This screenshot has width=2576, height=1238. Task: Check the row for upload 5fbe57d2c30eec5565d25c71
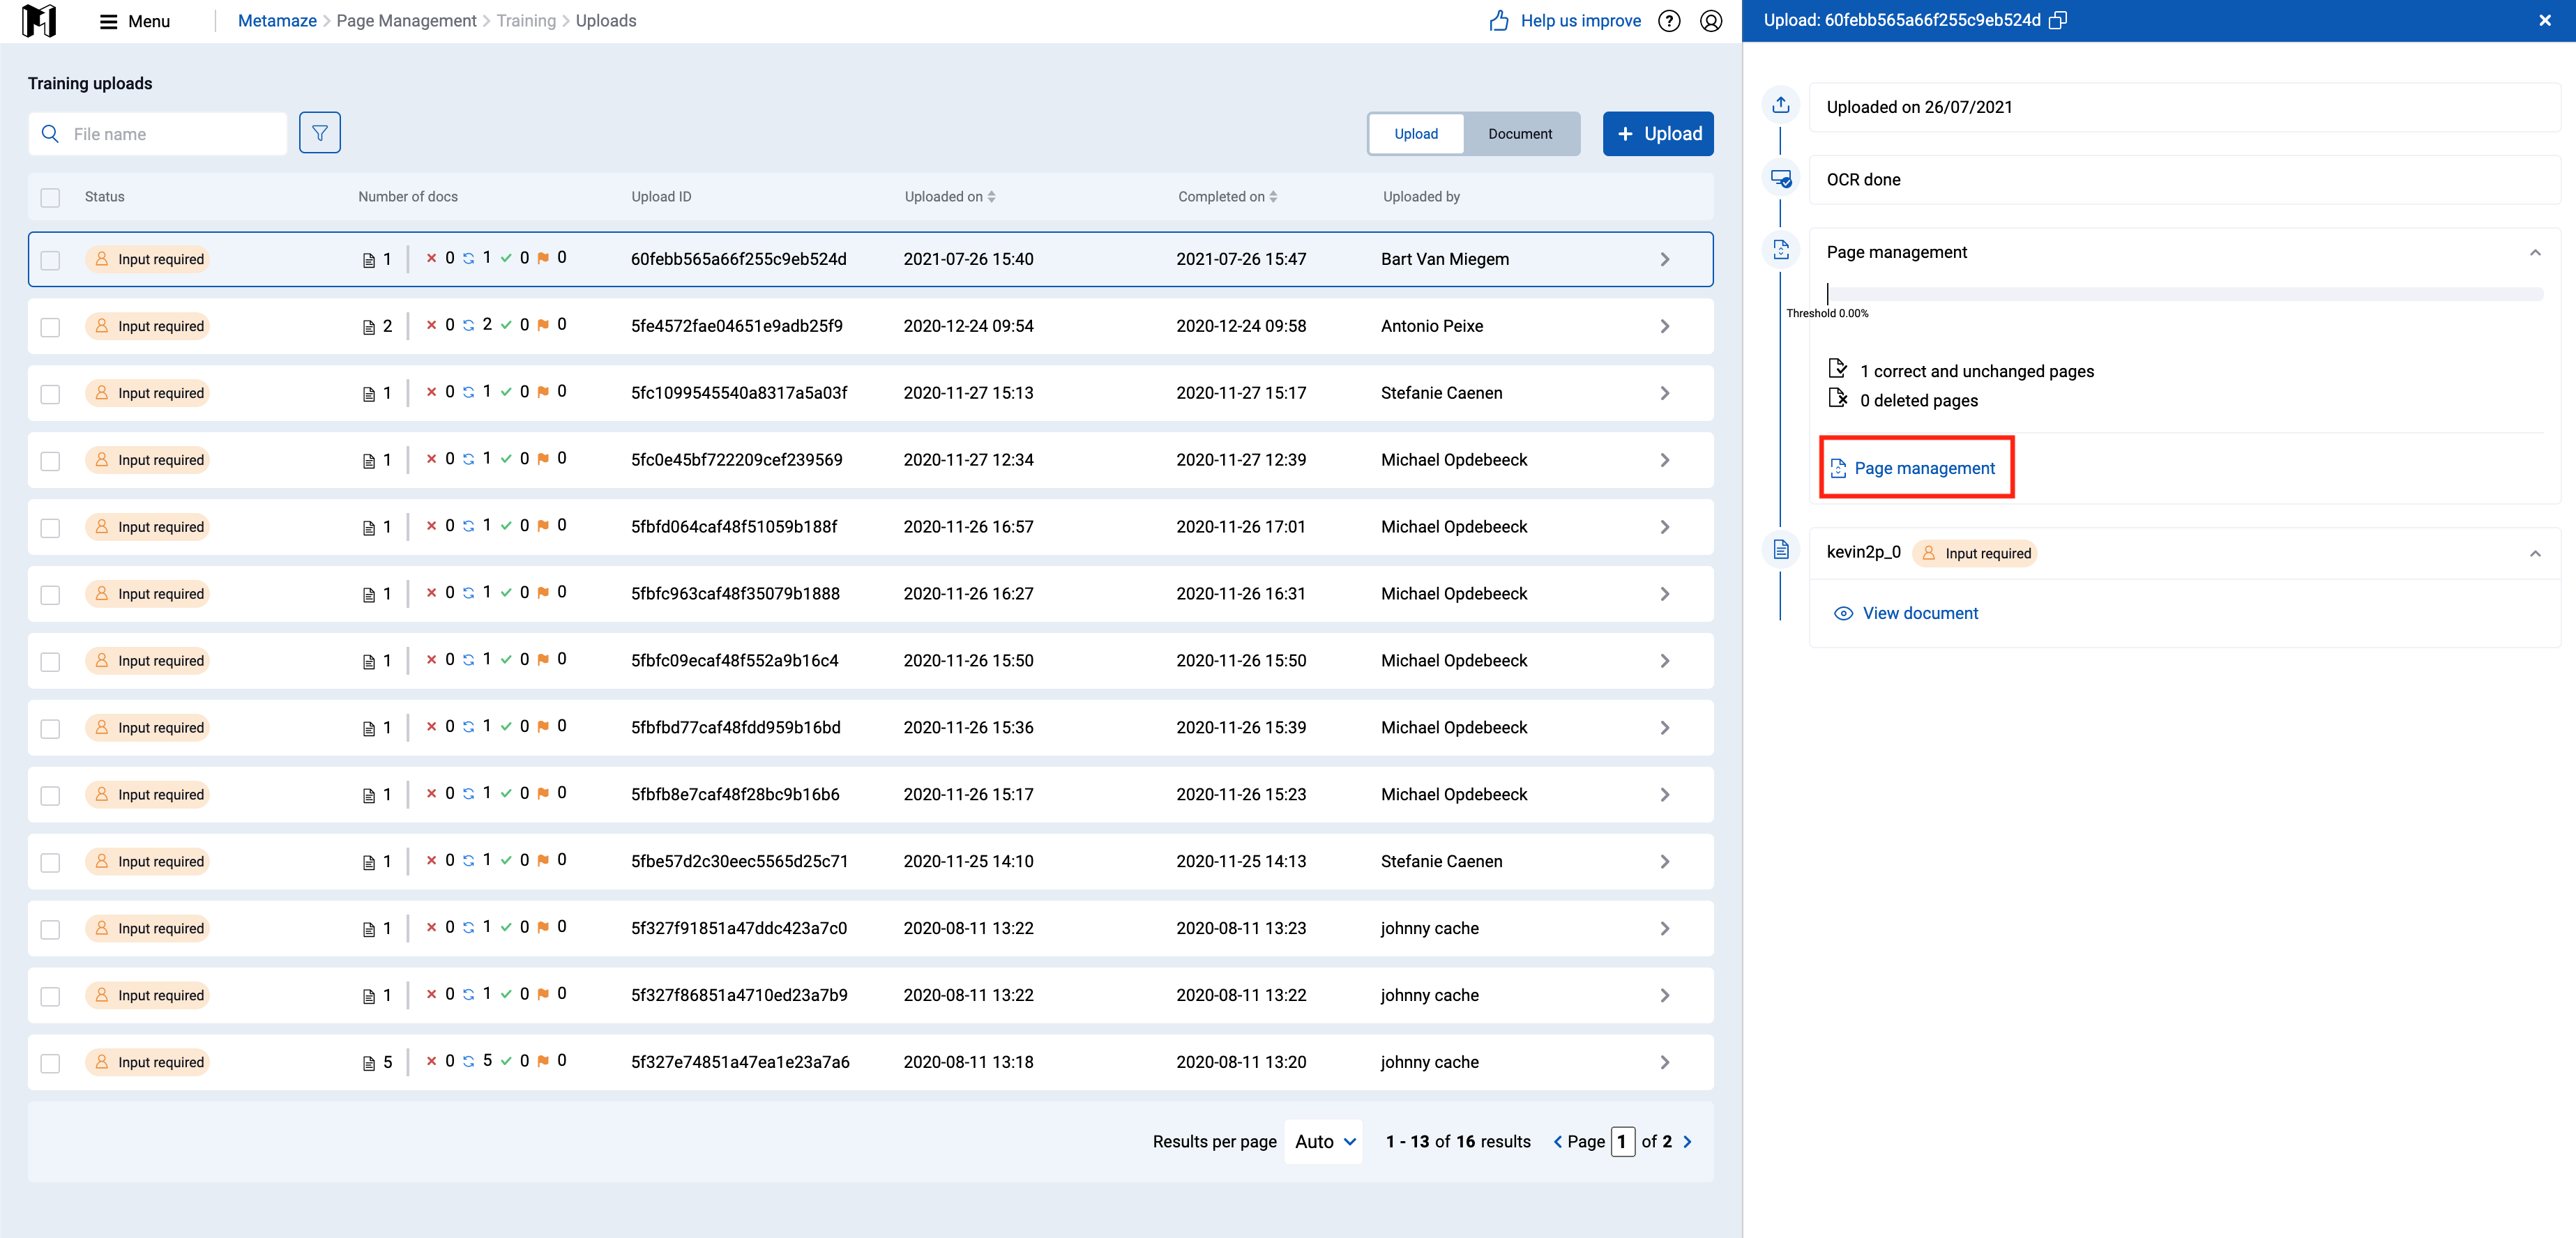(50, 862)
